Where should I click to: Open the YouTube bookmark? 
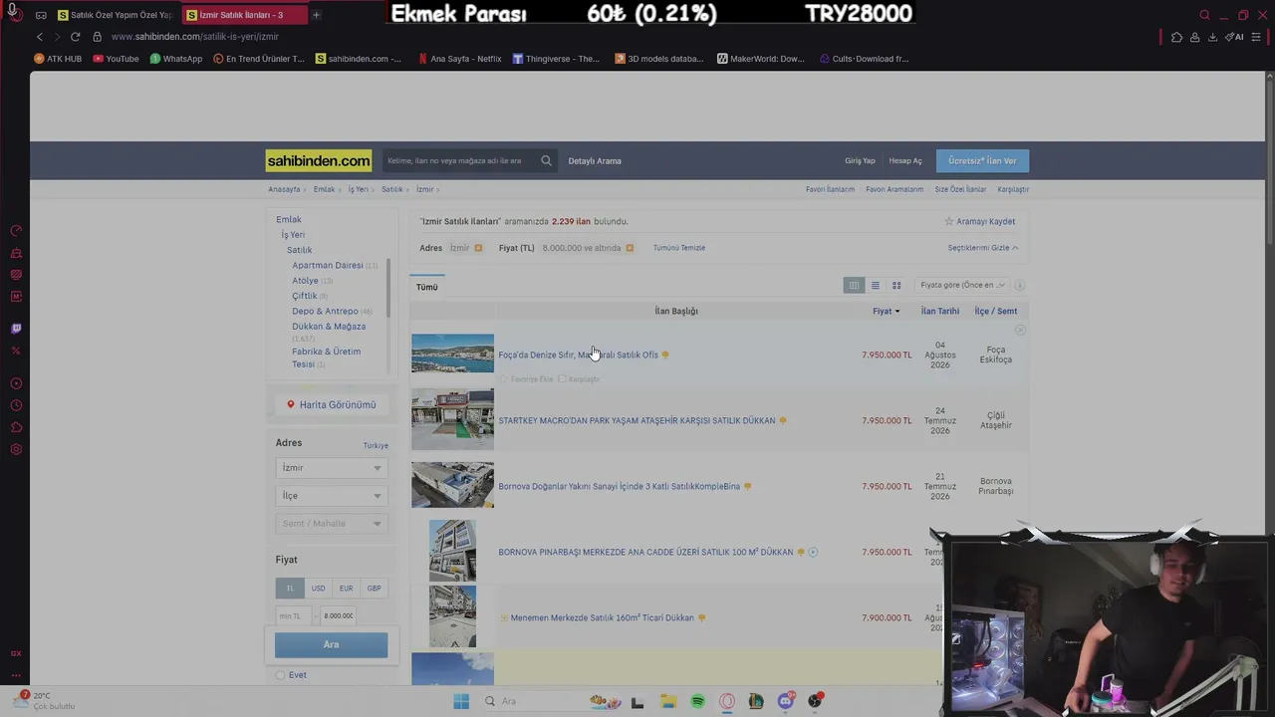[x=116, y=59]
